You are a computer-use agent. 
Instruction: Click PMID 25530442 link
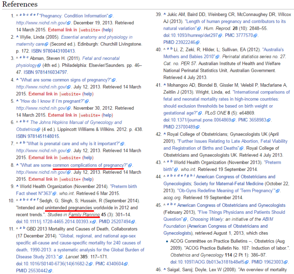(32, 271)
